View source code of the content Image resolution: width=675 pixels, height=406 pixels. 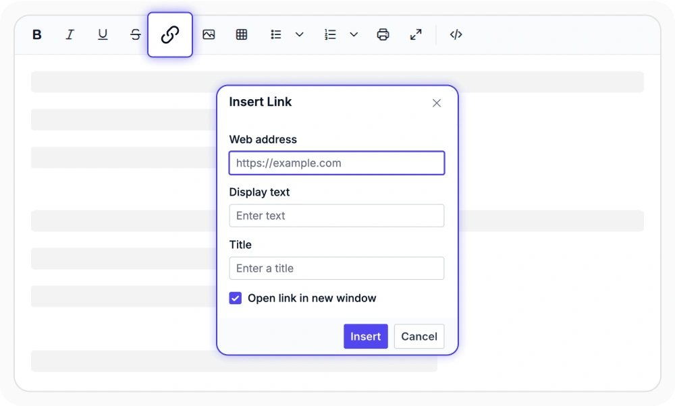456,34
